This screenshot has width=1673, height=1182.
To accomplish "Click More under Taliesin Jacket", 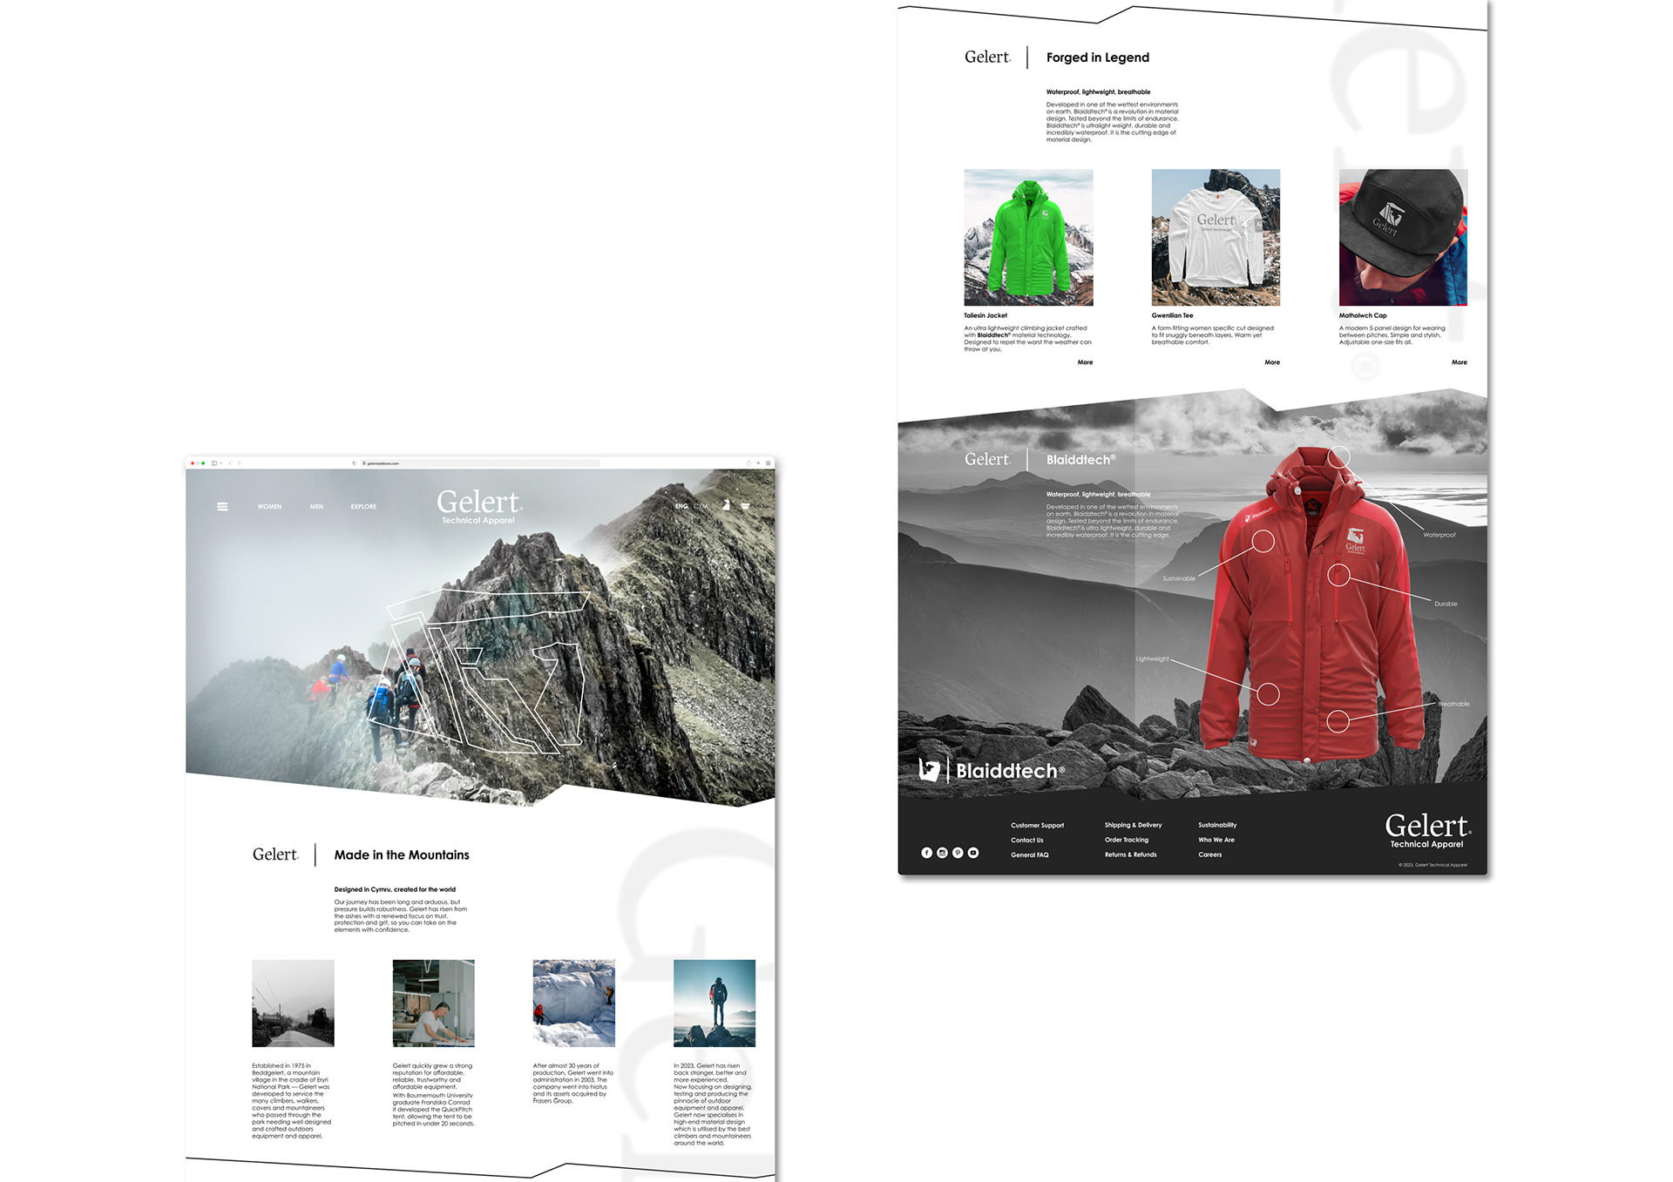I will click(x=1085, y=362).
